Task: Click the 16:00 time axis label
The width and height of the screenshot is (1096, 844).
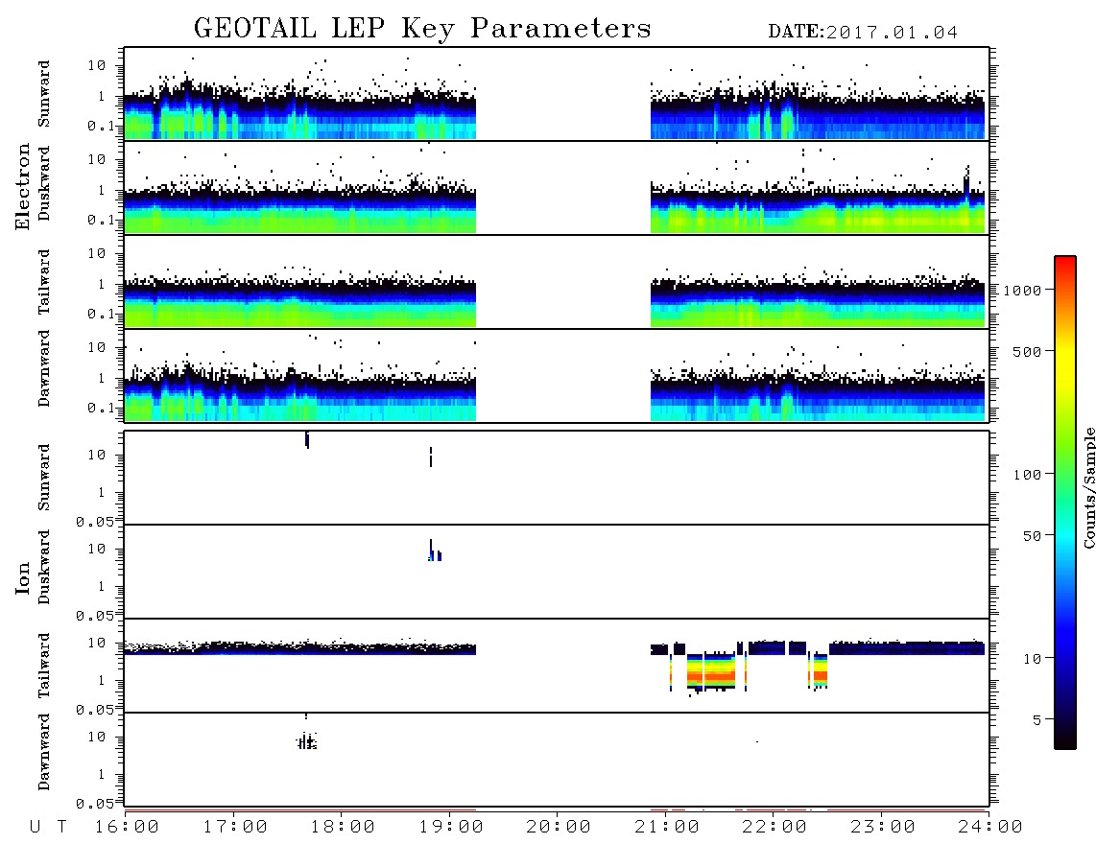Action: 128,828
